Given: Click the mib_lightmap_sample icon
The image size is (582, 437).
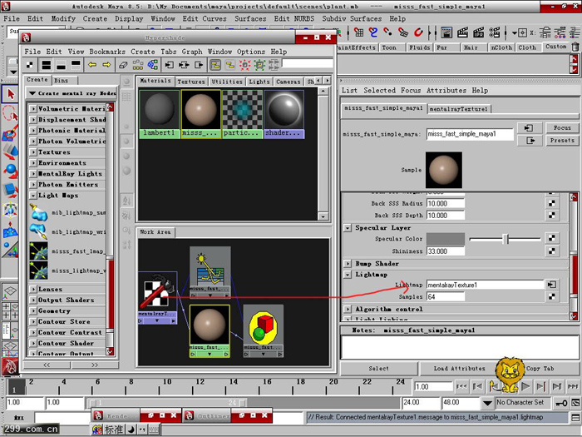Looking at the screenshot, I should (38, 212).
